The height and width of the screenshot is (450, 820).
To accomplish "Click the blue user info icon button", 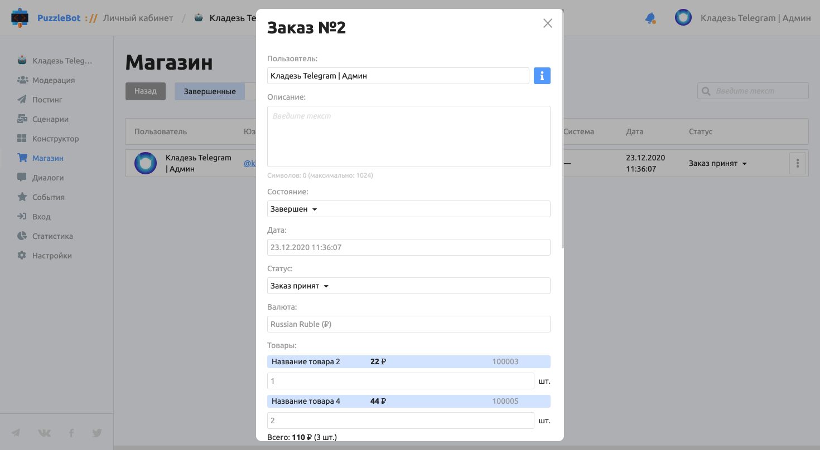I will (x=542, y=76).
